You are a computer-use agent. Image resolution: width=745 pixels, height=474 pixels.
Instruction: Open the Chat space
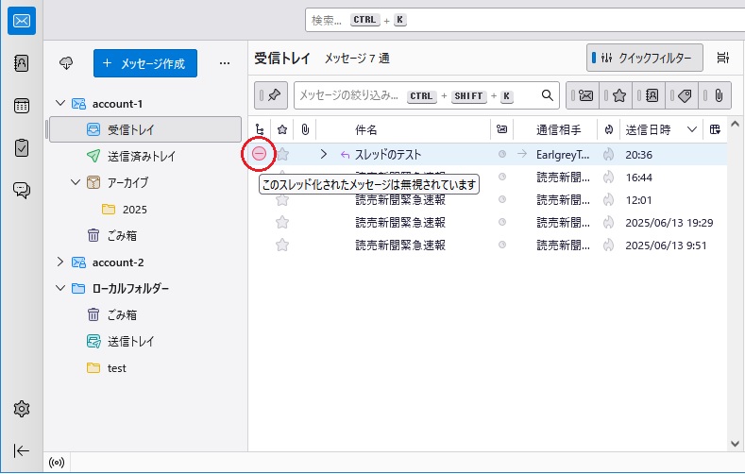tap(21, 190)
